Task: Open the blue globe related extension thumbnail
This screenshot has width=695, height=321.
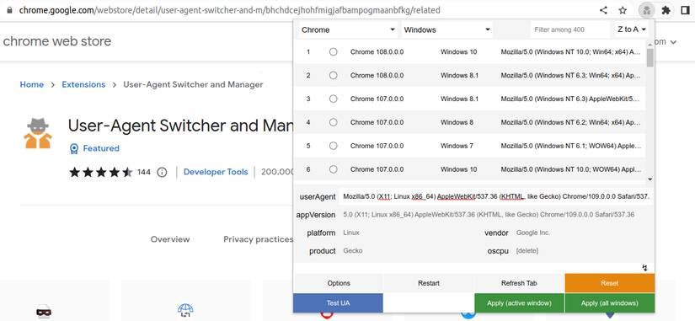Action: [184, 310]
